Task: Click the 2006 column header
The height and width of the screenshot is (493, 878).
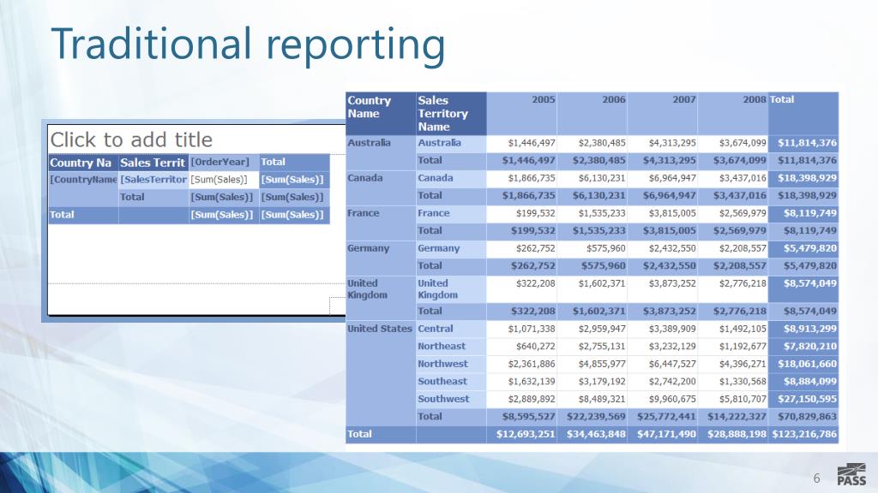Action: pyautogui.click(x=592, y=114)
